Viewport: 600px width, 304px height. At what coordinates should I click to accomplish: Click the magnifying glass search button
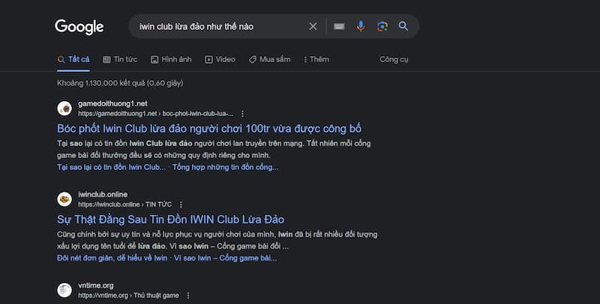(x=403, y=27)
